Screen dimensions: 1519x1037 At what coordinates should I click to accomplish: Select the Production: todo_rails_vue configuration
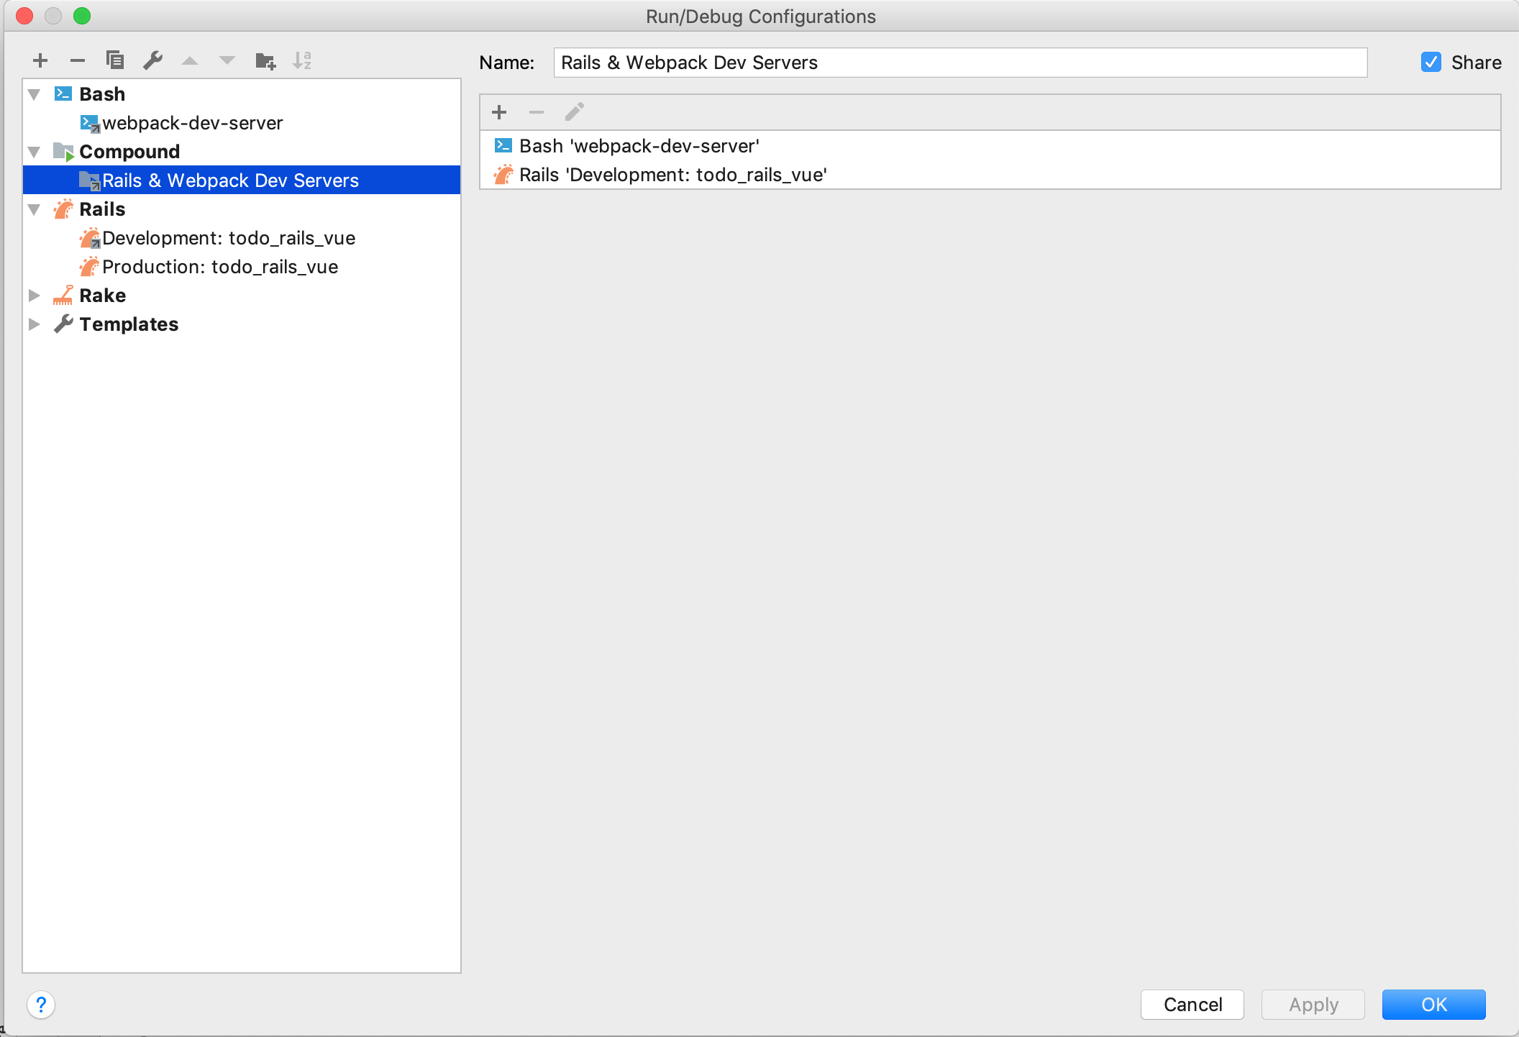pyautogui.click(x=220, y=266)
